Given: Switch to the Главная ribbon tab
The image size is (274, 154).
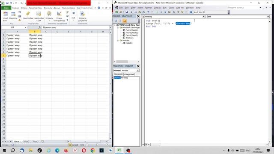Looking at the screenshot, I should point(16,8).
